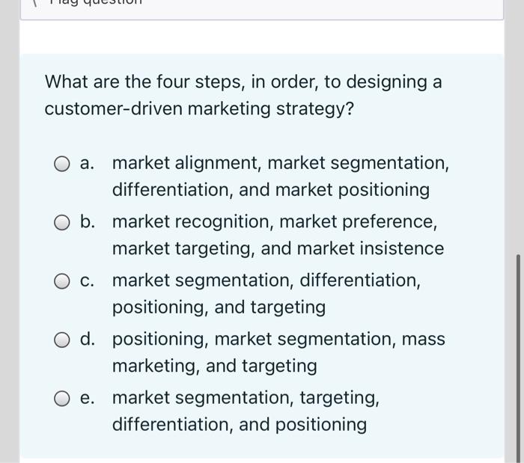Select radio button for option b
This screenshot has height=463, width=524.
coord(63,222)
